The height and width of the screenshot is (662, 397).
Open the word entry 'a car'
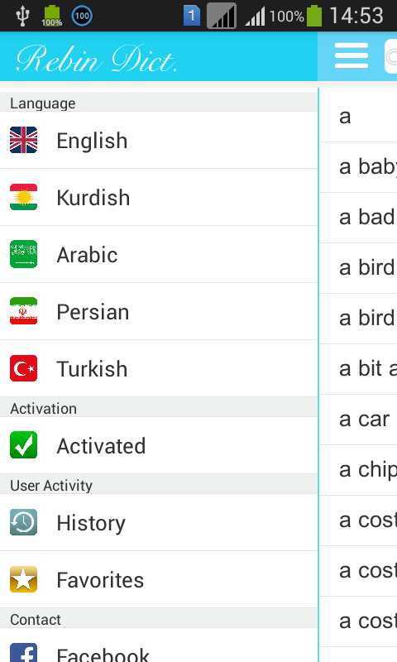(x=358, y=420)
